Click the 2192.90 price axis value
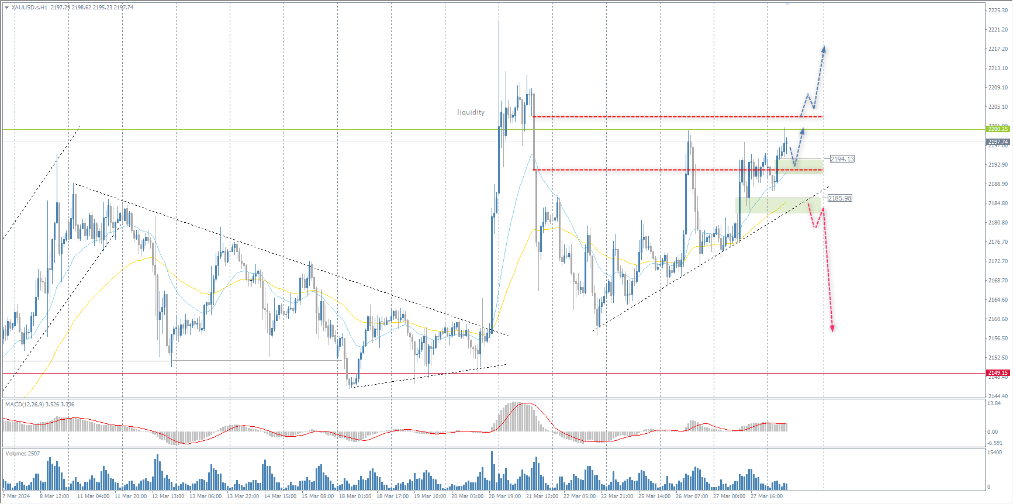Image resolution: width=1013 pixels, height=504 pixels. pos(998,165)
